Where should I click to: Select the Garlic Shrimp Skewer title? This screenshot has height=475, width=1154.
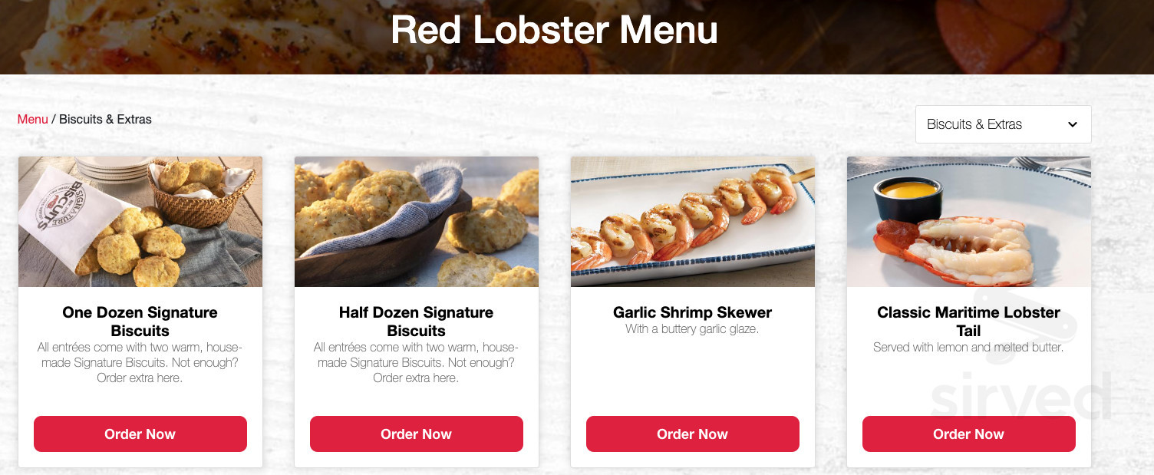coord(693,312)
